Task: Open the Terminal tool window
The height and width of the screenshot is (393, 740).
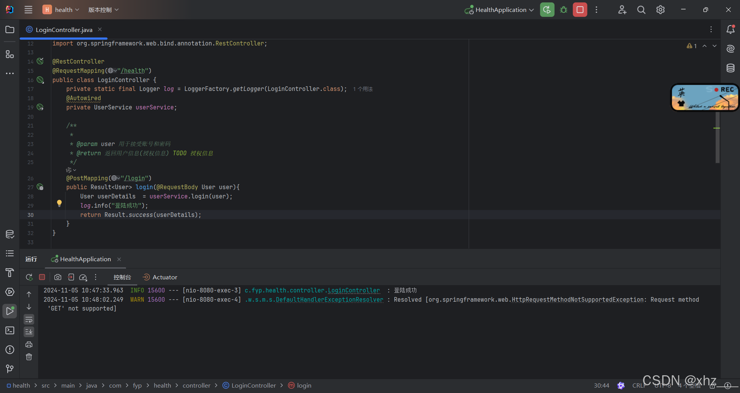Action: click(x=10, y=331)
